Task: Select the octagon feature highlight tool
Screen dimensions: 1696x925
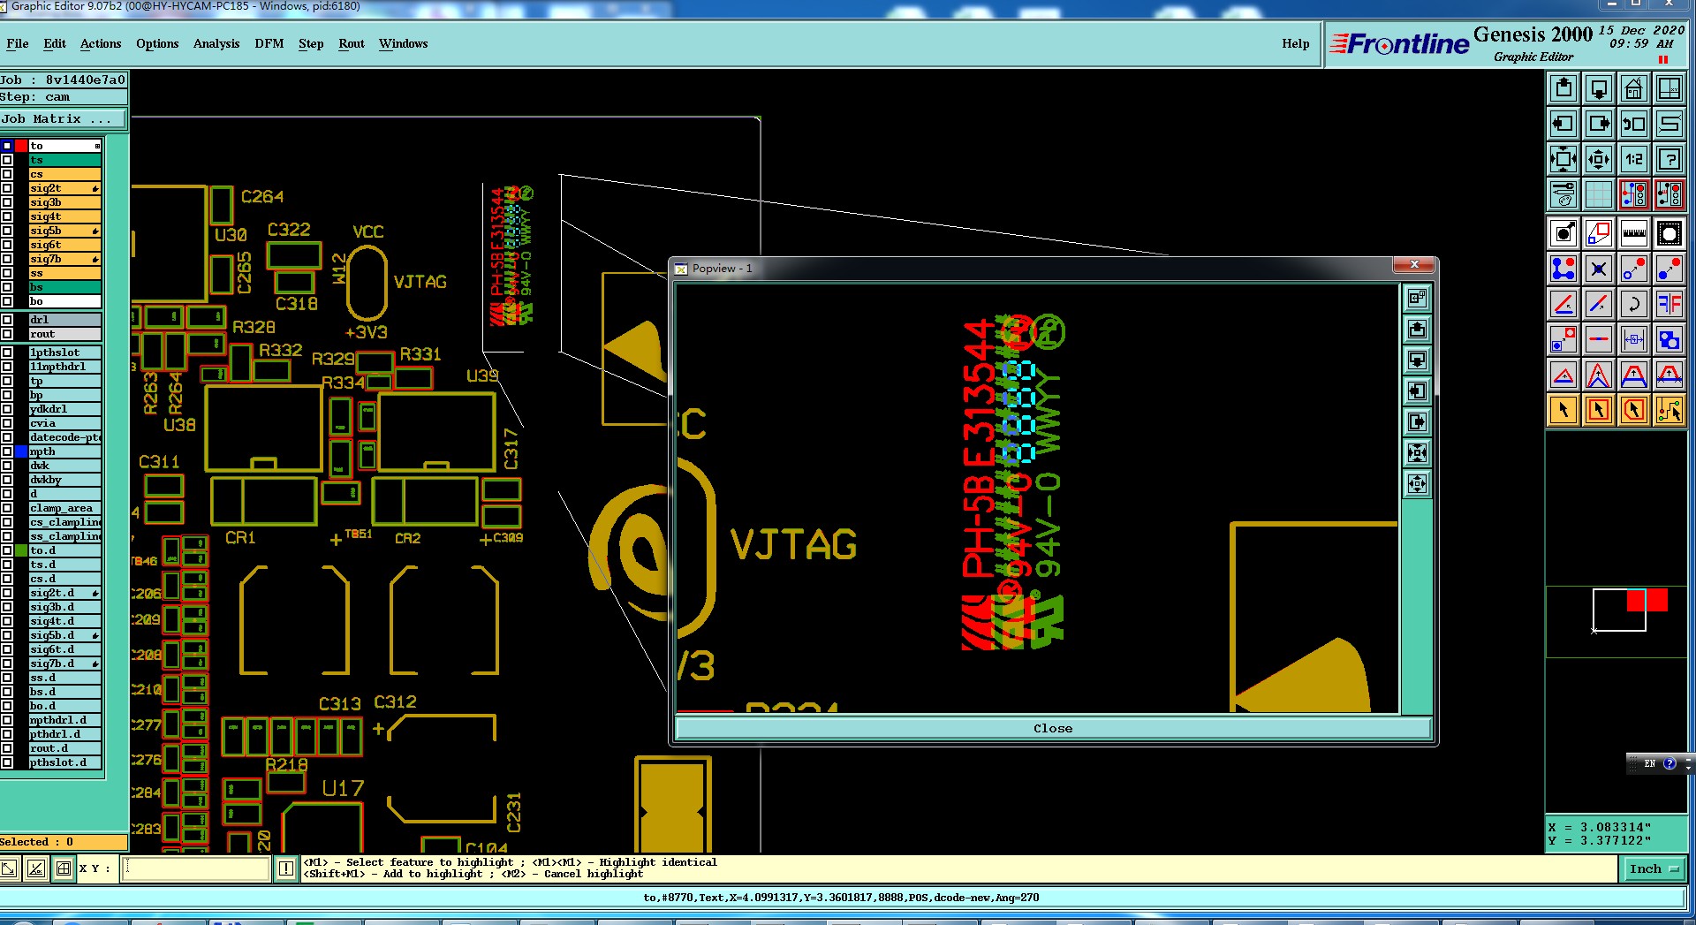Action: click(1669, 234)
